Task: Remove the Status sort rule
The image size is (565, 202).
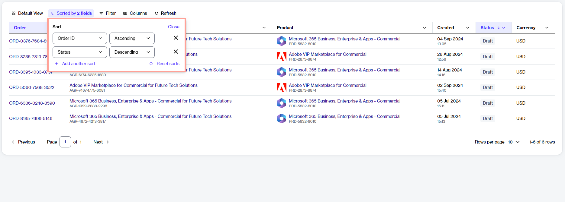Action: (x=176, y=52)
